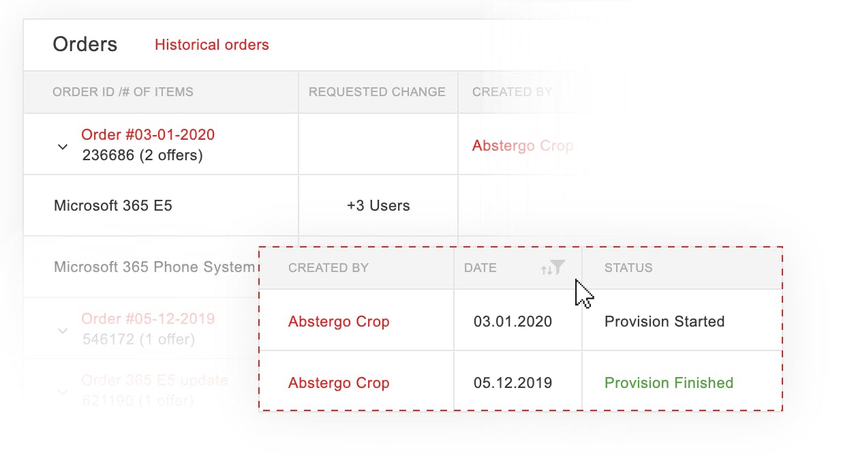841x465 pixels.
Task: Click the Status column header
Action: pyautogui.click(x=628, y=268)
